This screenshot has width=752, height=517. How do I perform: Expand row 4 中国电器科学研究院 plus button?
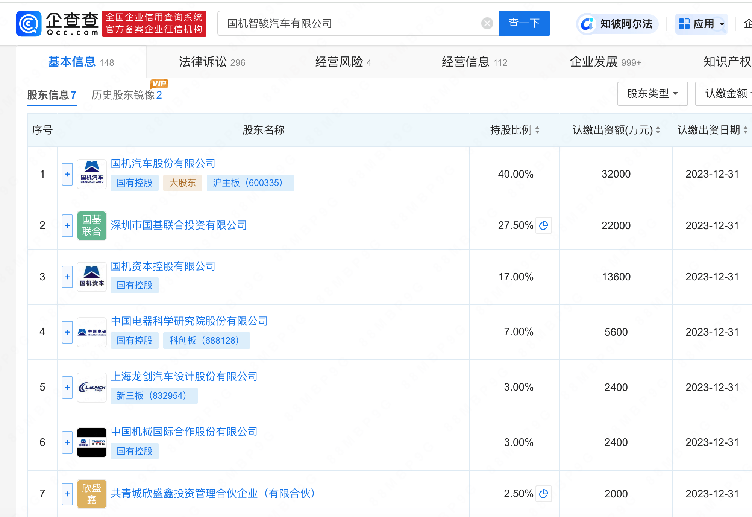point(67,332)
